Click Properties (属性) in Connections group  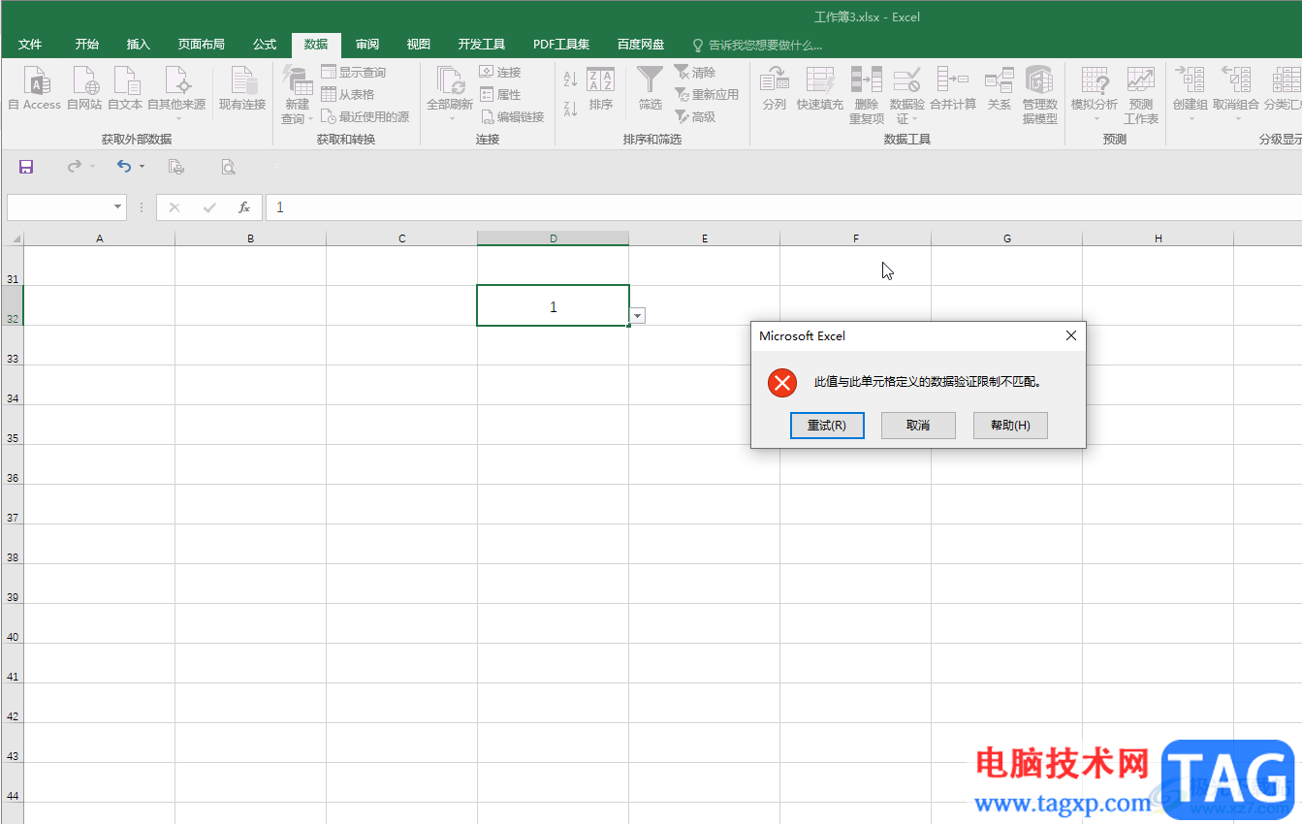pos(501,95)
